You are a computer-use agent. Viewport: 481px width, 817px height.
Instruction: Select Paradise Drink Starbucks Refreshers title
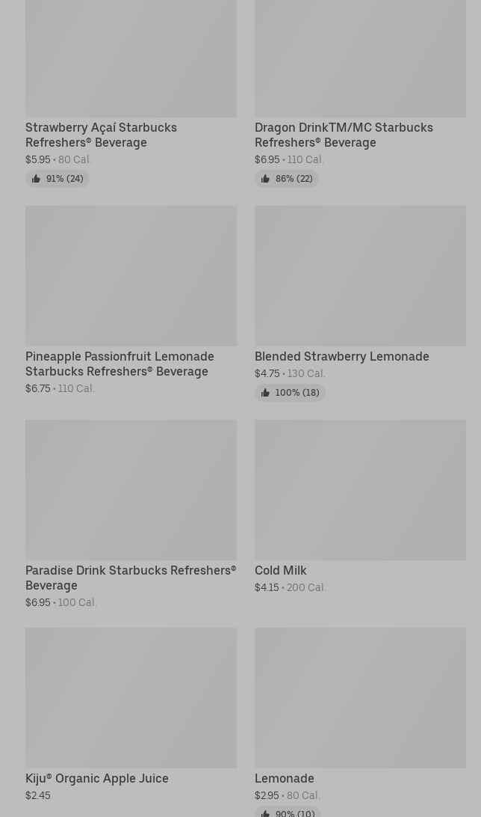[130, 578]
